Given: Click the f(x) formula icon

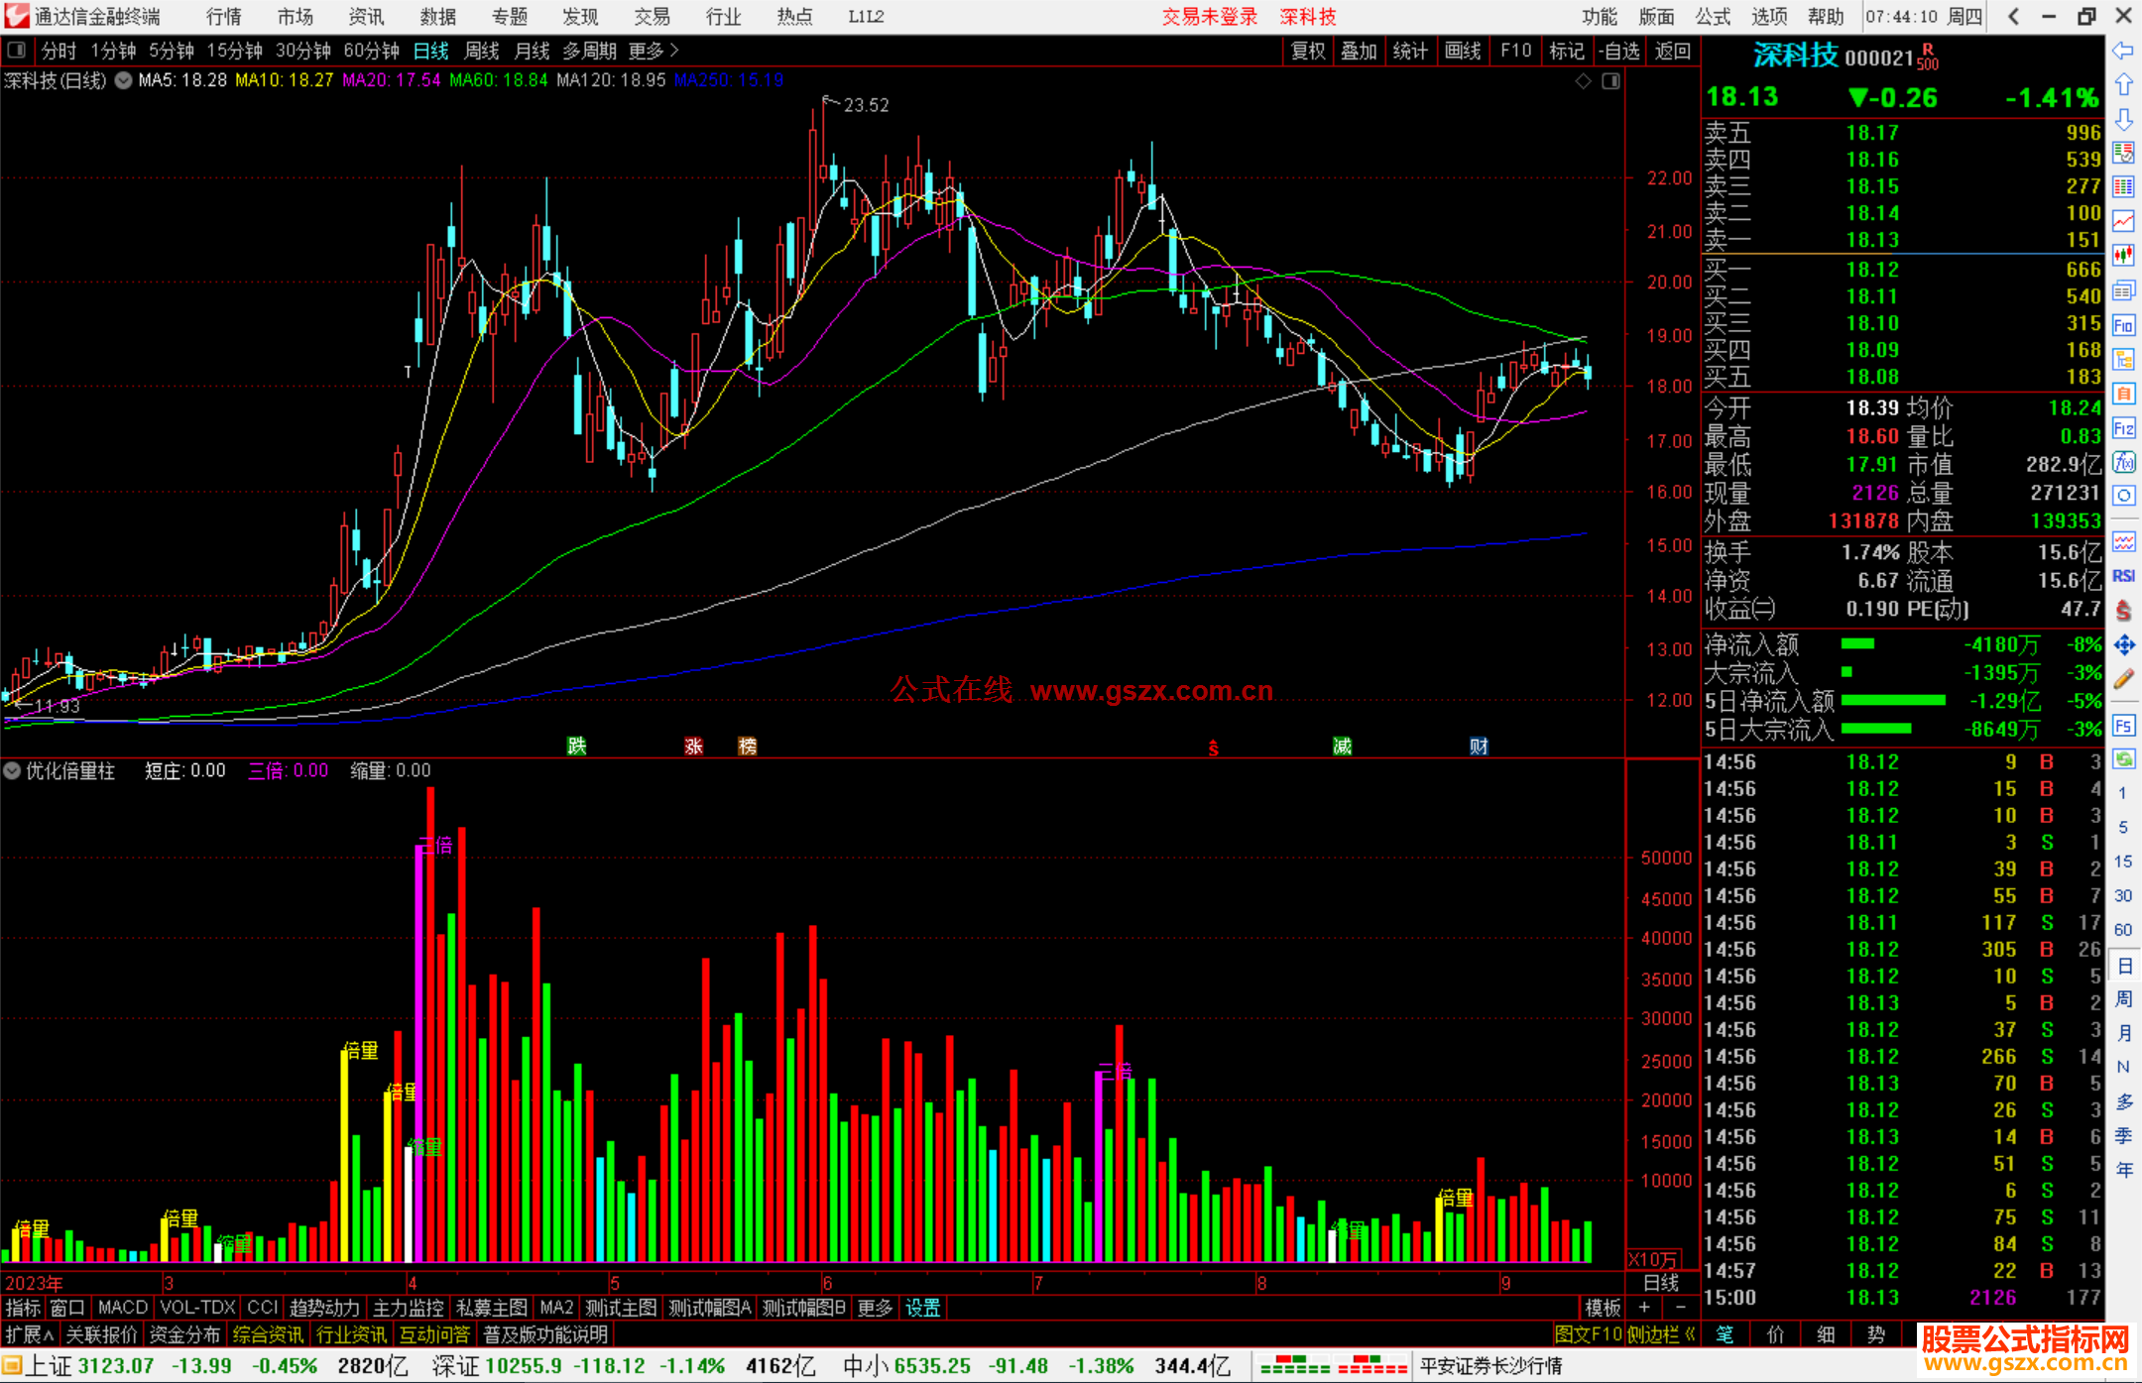Looking at the screenshot, I should tap(2123, 462).
